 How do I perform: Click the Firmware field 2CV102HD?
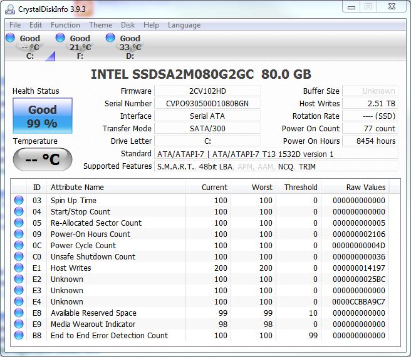click(207, 91)
